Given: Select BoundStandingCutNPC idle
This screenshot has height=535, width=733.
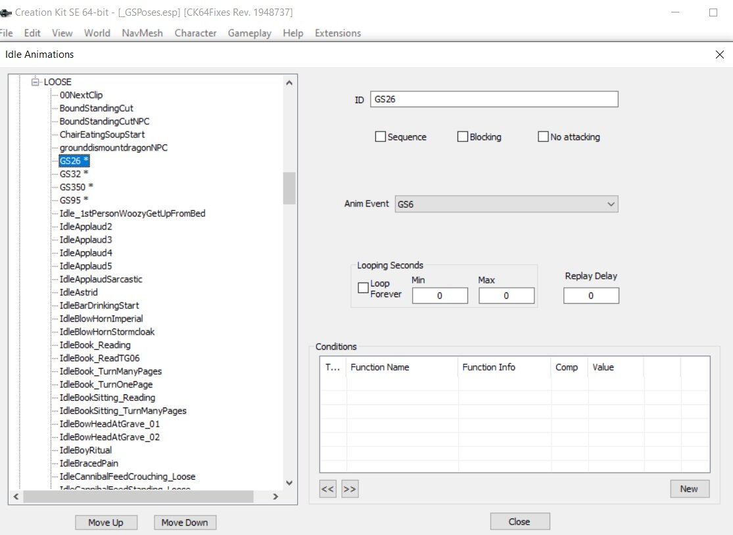Looking at the screenshot, I should (105, 121).
